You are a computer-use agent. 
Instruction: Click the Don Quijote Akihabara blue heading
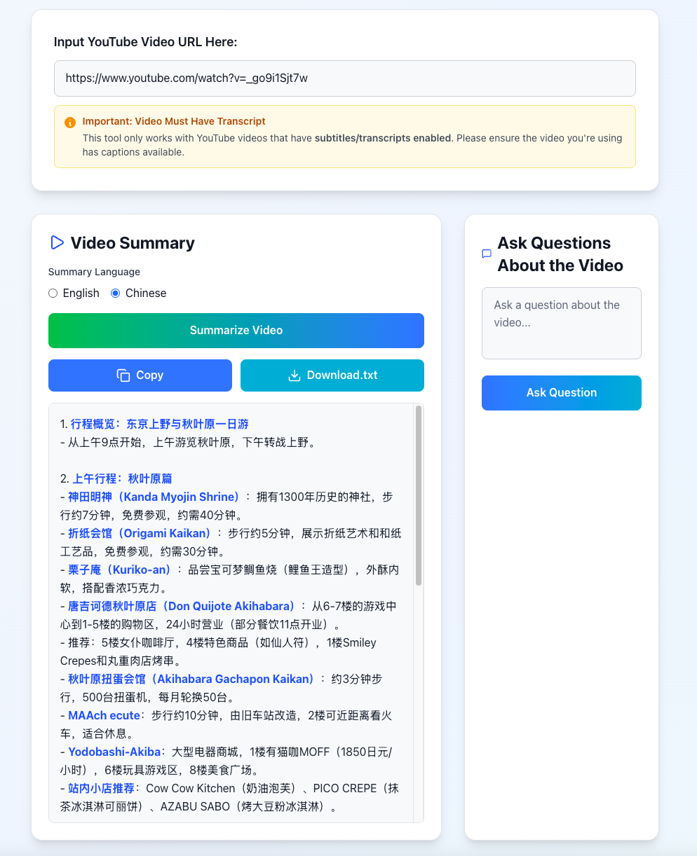pyautogui.click(x=182, y=606)
